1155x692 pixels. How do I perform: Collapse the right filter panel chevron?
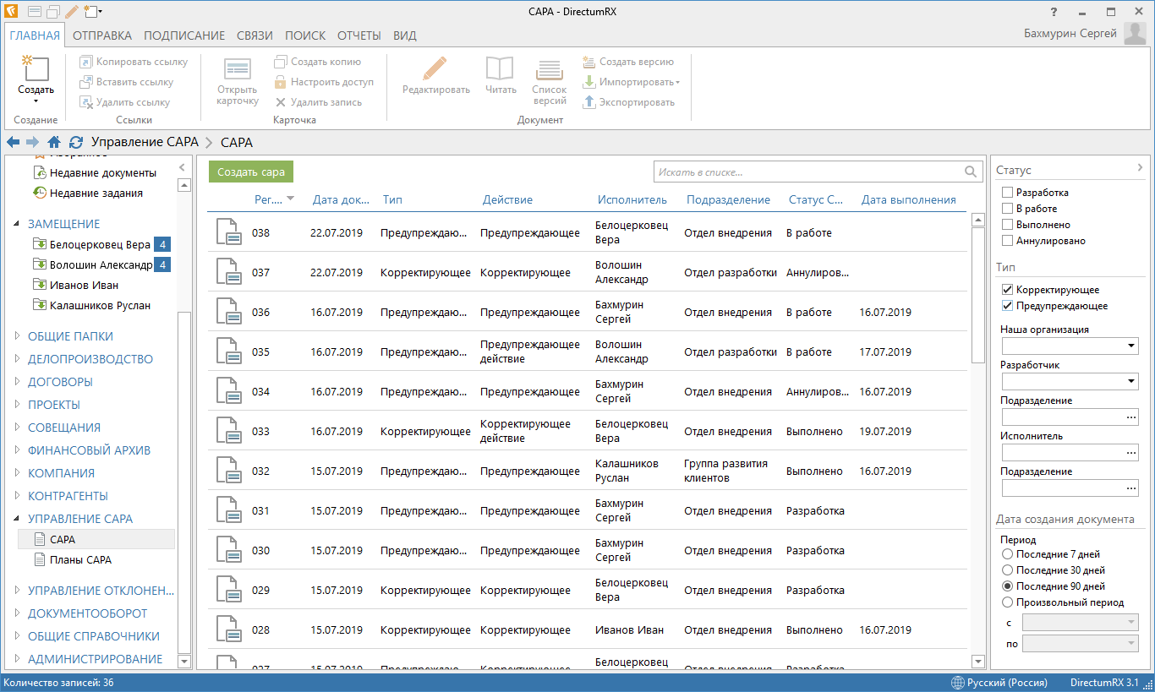1140,167
